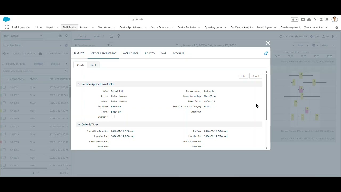Open Home in navigation bar
Image resolution: width=341 pixels, height=192 pixels.
click(39, 27)
